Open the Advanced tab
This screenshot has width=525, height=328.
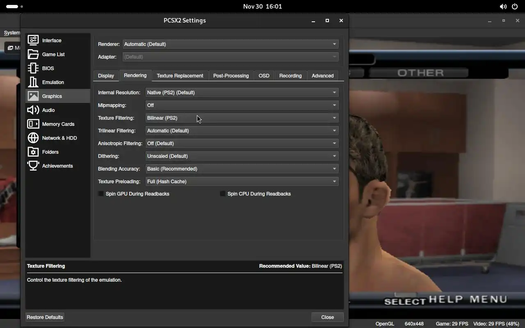click(x=322, y=75)
